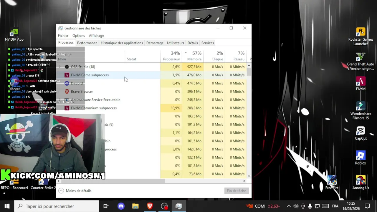Click the network icon in system tray
This screenshot has width=377, height=212.
coord(317,206)
